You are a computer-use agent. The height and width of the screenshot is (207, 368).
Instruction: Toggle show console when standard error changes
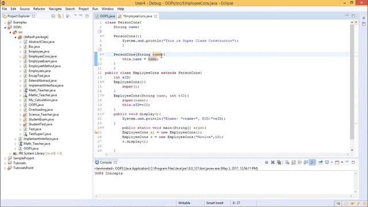tap(312, 162)
